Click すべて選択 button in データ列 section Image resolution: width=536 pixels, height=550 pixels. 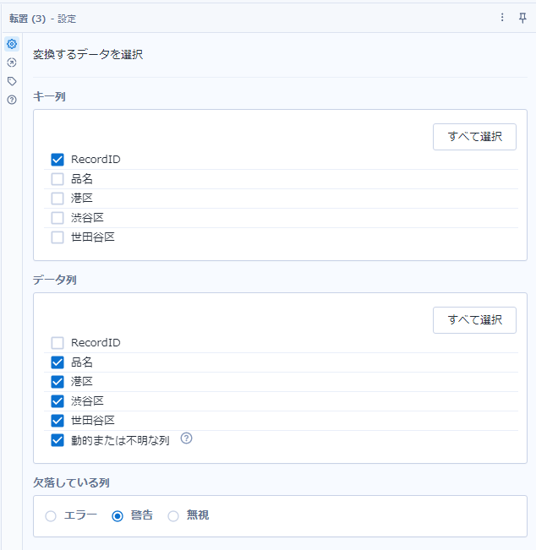tap(474, 319)
